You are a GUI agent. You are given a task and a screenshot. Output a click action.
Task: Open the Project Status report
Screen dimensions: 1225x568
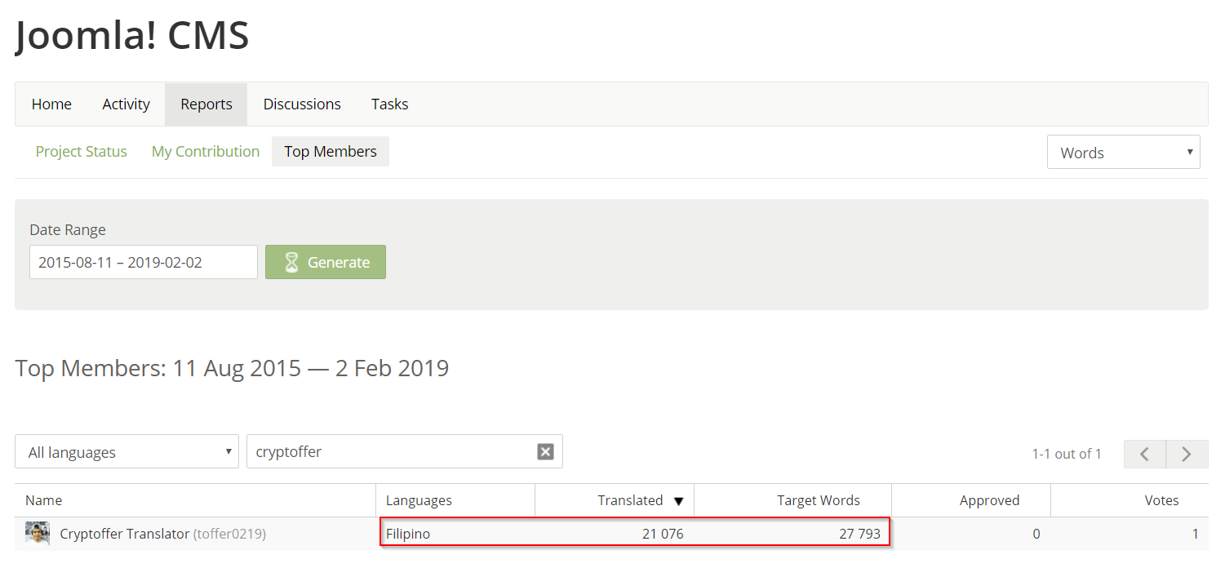82,152
